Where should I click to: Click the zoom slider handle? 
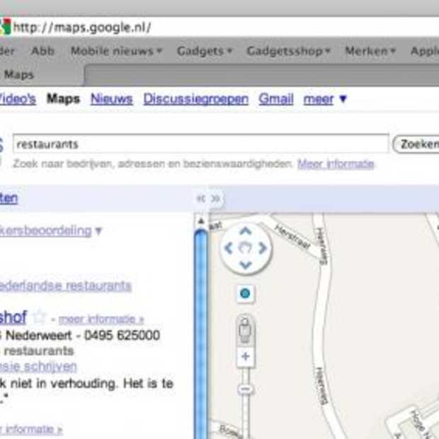tap(246, 389)
